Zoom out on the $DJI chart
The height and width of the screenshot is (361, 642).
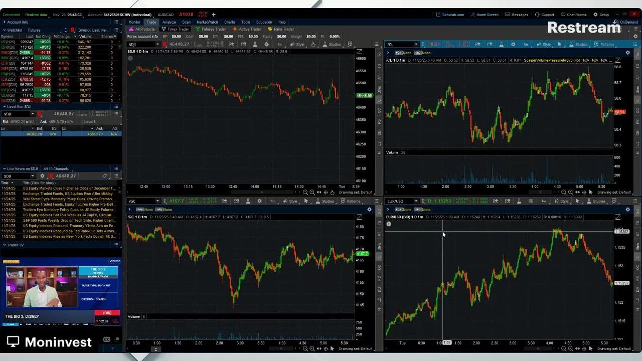point(305,192)
